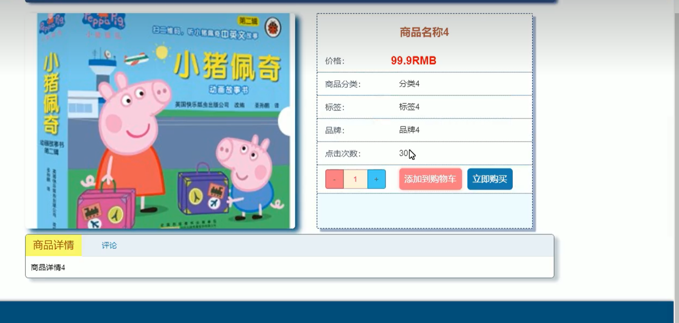The height and width of the screenshot is (323, 679).
Task: Click the 点击次数 label
Action: (343, 153)
